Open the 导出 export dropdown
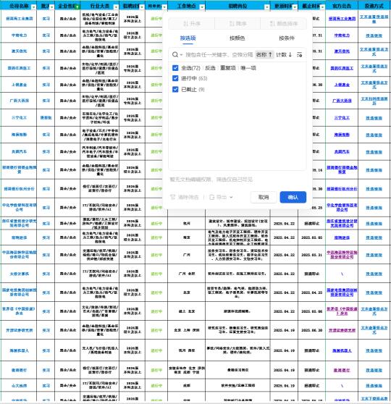Screen dimensions: 391x404 (221, 198)
